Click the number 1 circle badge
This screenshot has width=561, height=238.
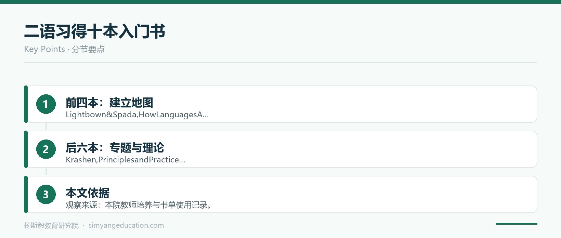[46, 104]
